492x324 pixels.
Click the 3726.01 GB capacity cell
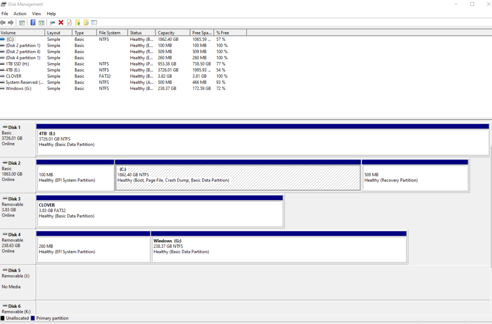click(168, 70)
